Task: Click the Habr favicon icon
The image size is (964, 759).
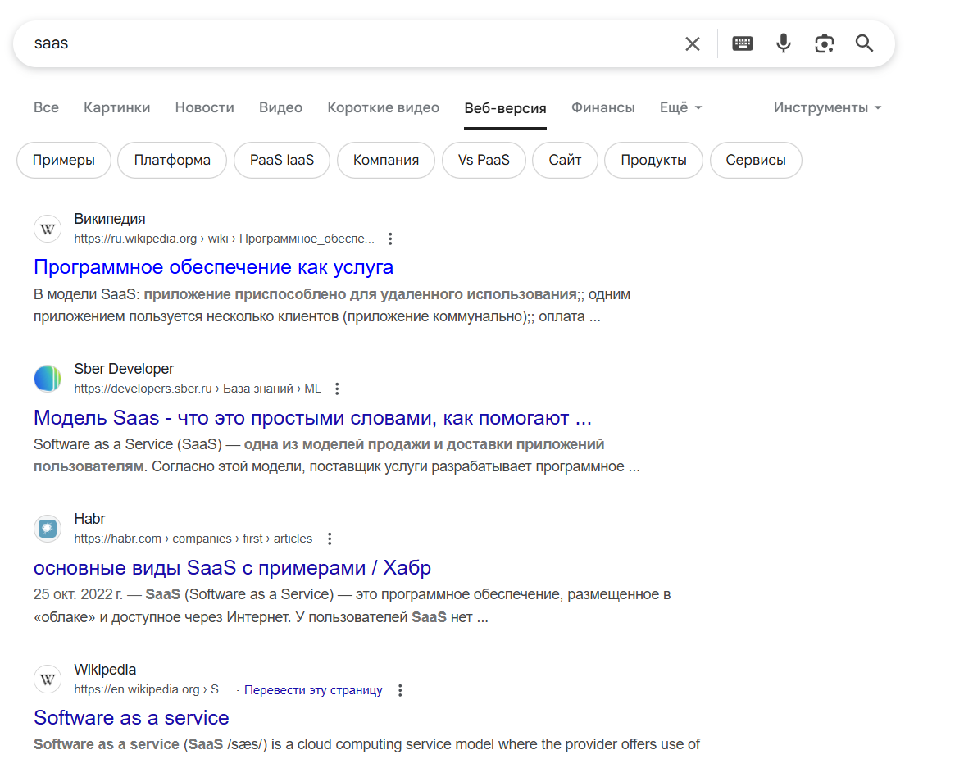Action: (48, 529)
